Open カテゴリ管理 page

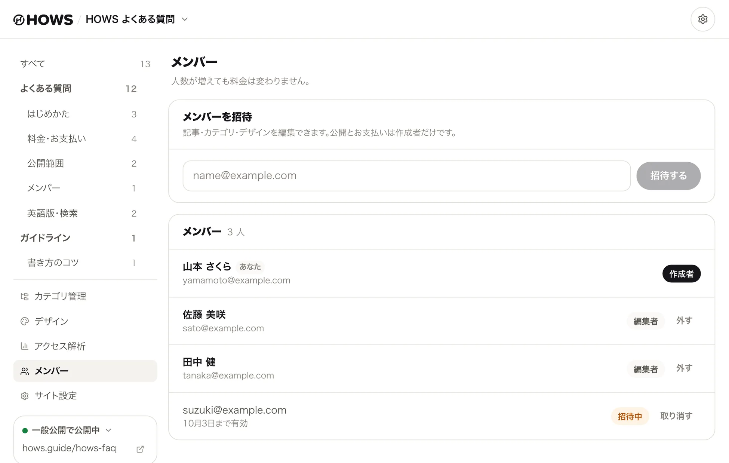(x=85, y=297)
